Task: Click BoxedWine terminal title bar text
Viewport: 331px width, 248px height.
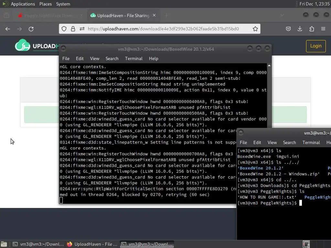Action: click(x=166, y=49)
